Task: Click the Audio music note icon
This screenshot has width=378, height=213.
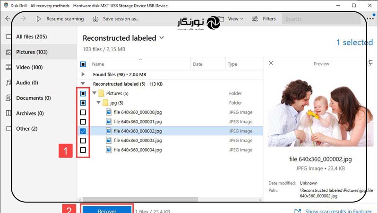Action: pyautogui.click(x=9, y=82)
